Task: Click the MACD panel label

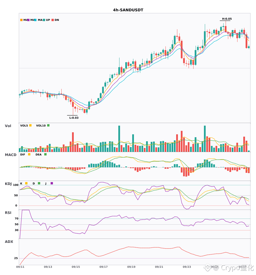Action: coord(10,155)
